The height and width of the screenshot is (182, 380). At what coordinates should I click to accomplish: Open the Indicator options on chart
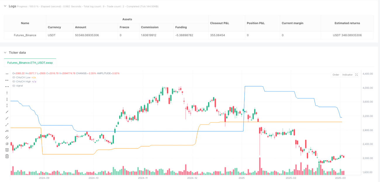[347, 75]
